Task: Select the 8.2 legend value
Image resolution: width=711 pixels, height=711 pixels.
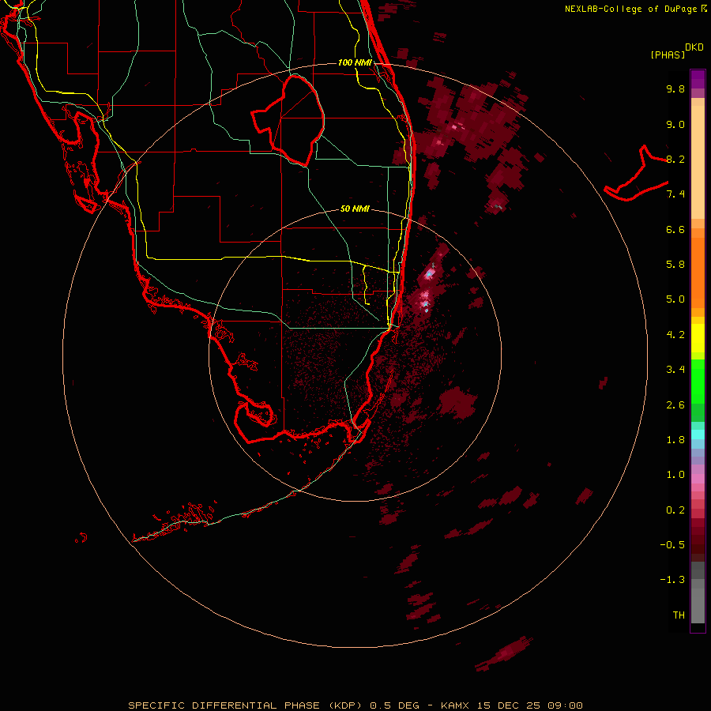Action: tap(675, 159)
